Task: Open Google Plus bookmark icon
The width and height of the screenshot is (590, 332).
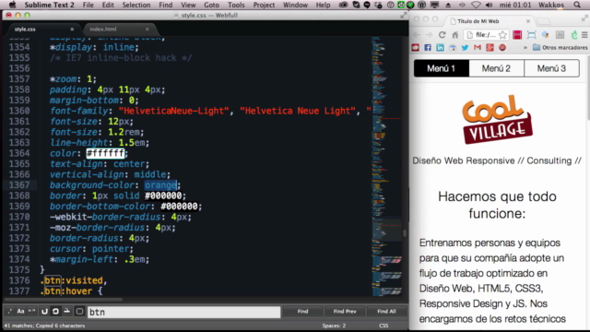Action: click(490, 47)
